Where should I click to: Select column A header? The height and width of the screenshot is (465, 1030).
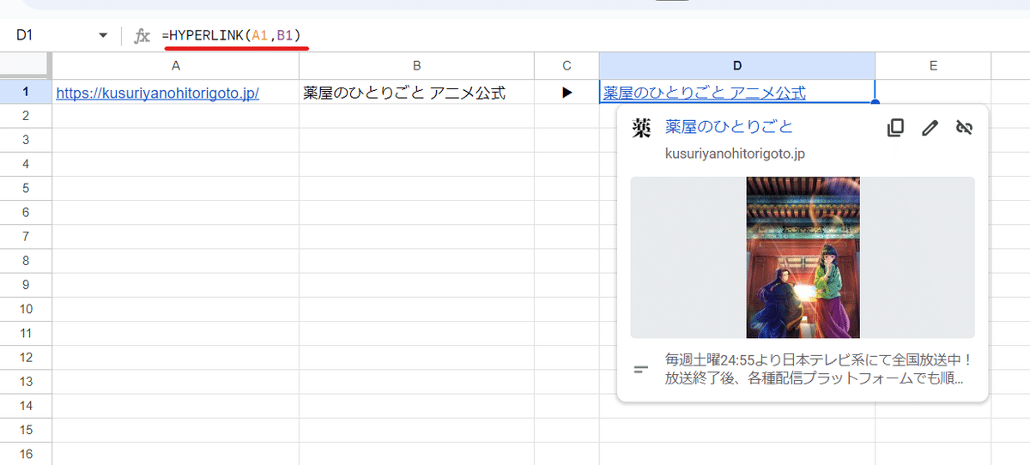(176, 66)
